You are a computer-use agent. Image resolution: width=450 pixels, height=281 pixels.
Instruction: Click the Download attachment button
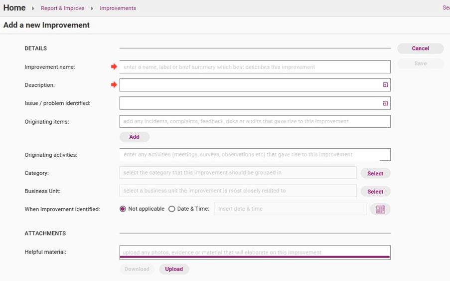pos(137,269)
